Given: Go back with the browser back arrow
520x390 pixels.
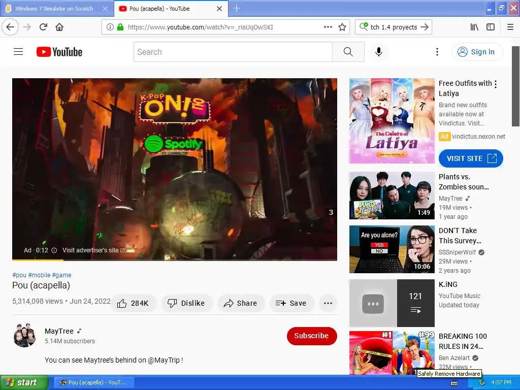Looking at the screenshot, I should pos(10,27).
